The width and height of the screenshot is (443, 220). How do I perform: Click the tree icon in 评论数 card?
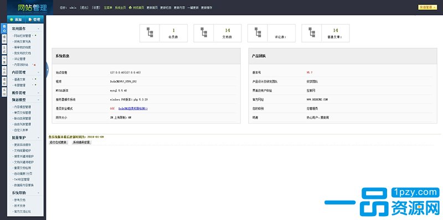pyautogui.click(x=257, y=32)
